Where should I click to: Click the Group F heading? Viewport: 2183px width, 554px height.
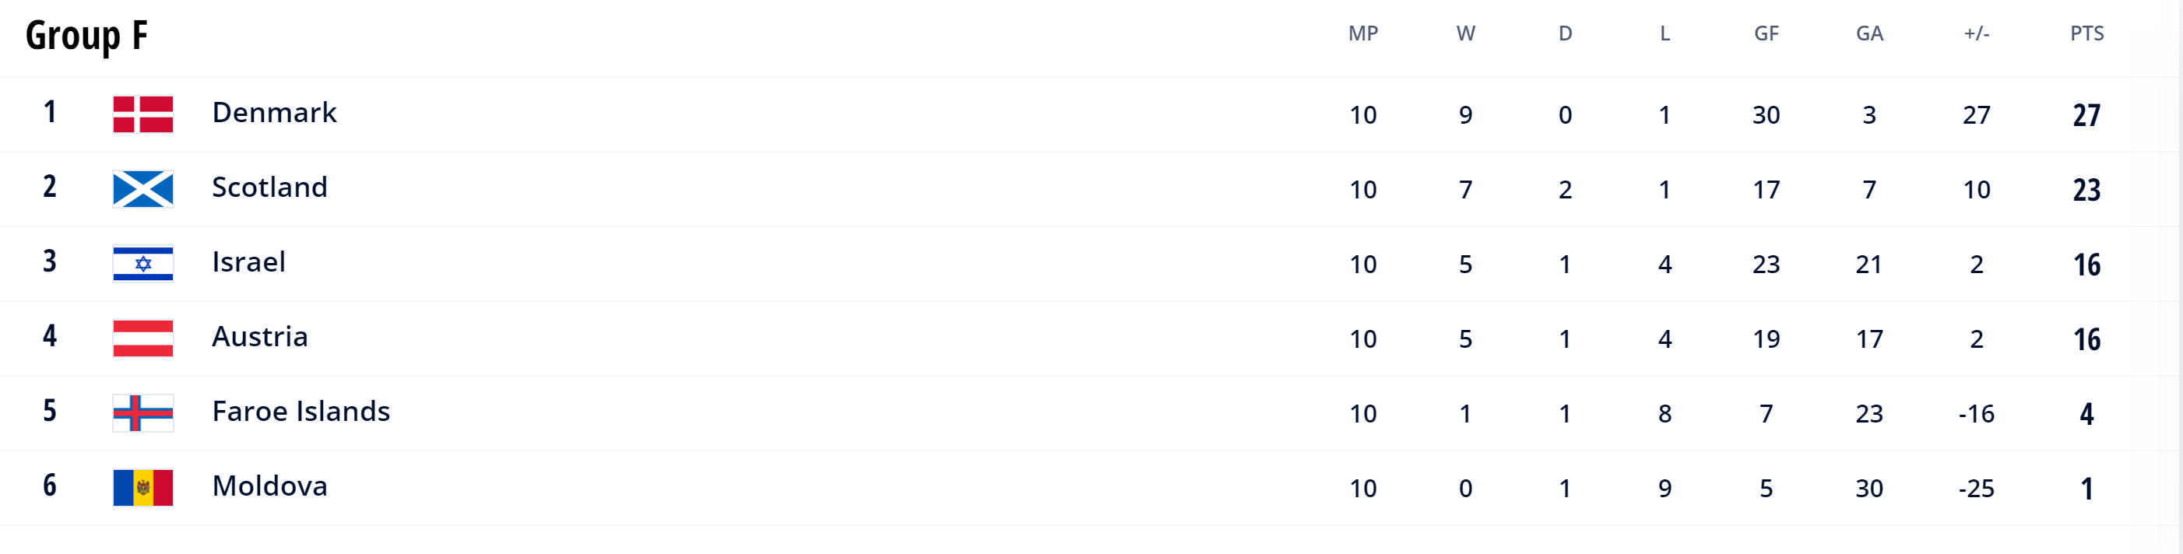tap(86, 36)
